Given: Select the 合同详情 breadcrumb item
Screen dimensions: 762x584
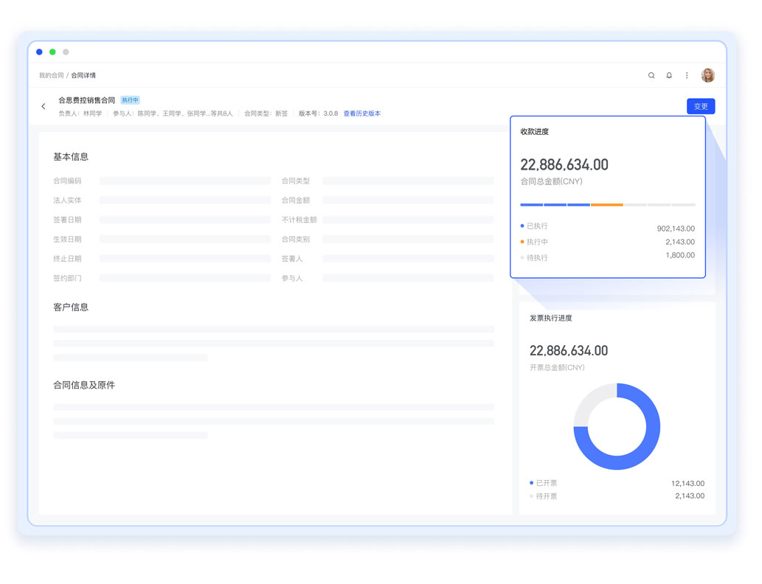Looking at the screenshot, I should click(83, 75).
